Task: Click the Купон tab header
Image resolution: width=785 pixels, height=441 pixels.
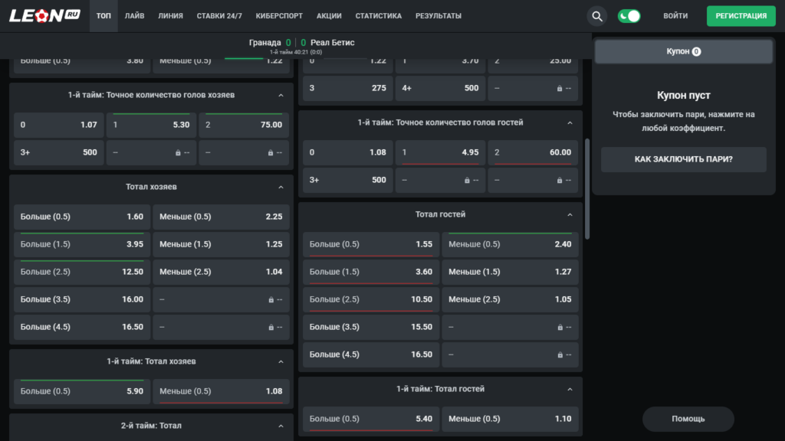Action: click(683, 51)
